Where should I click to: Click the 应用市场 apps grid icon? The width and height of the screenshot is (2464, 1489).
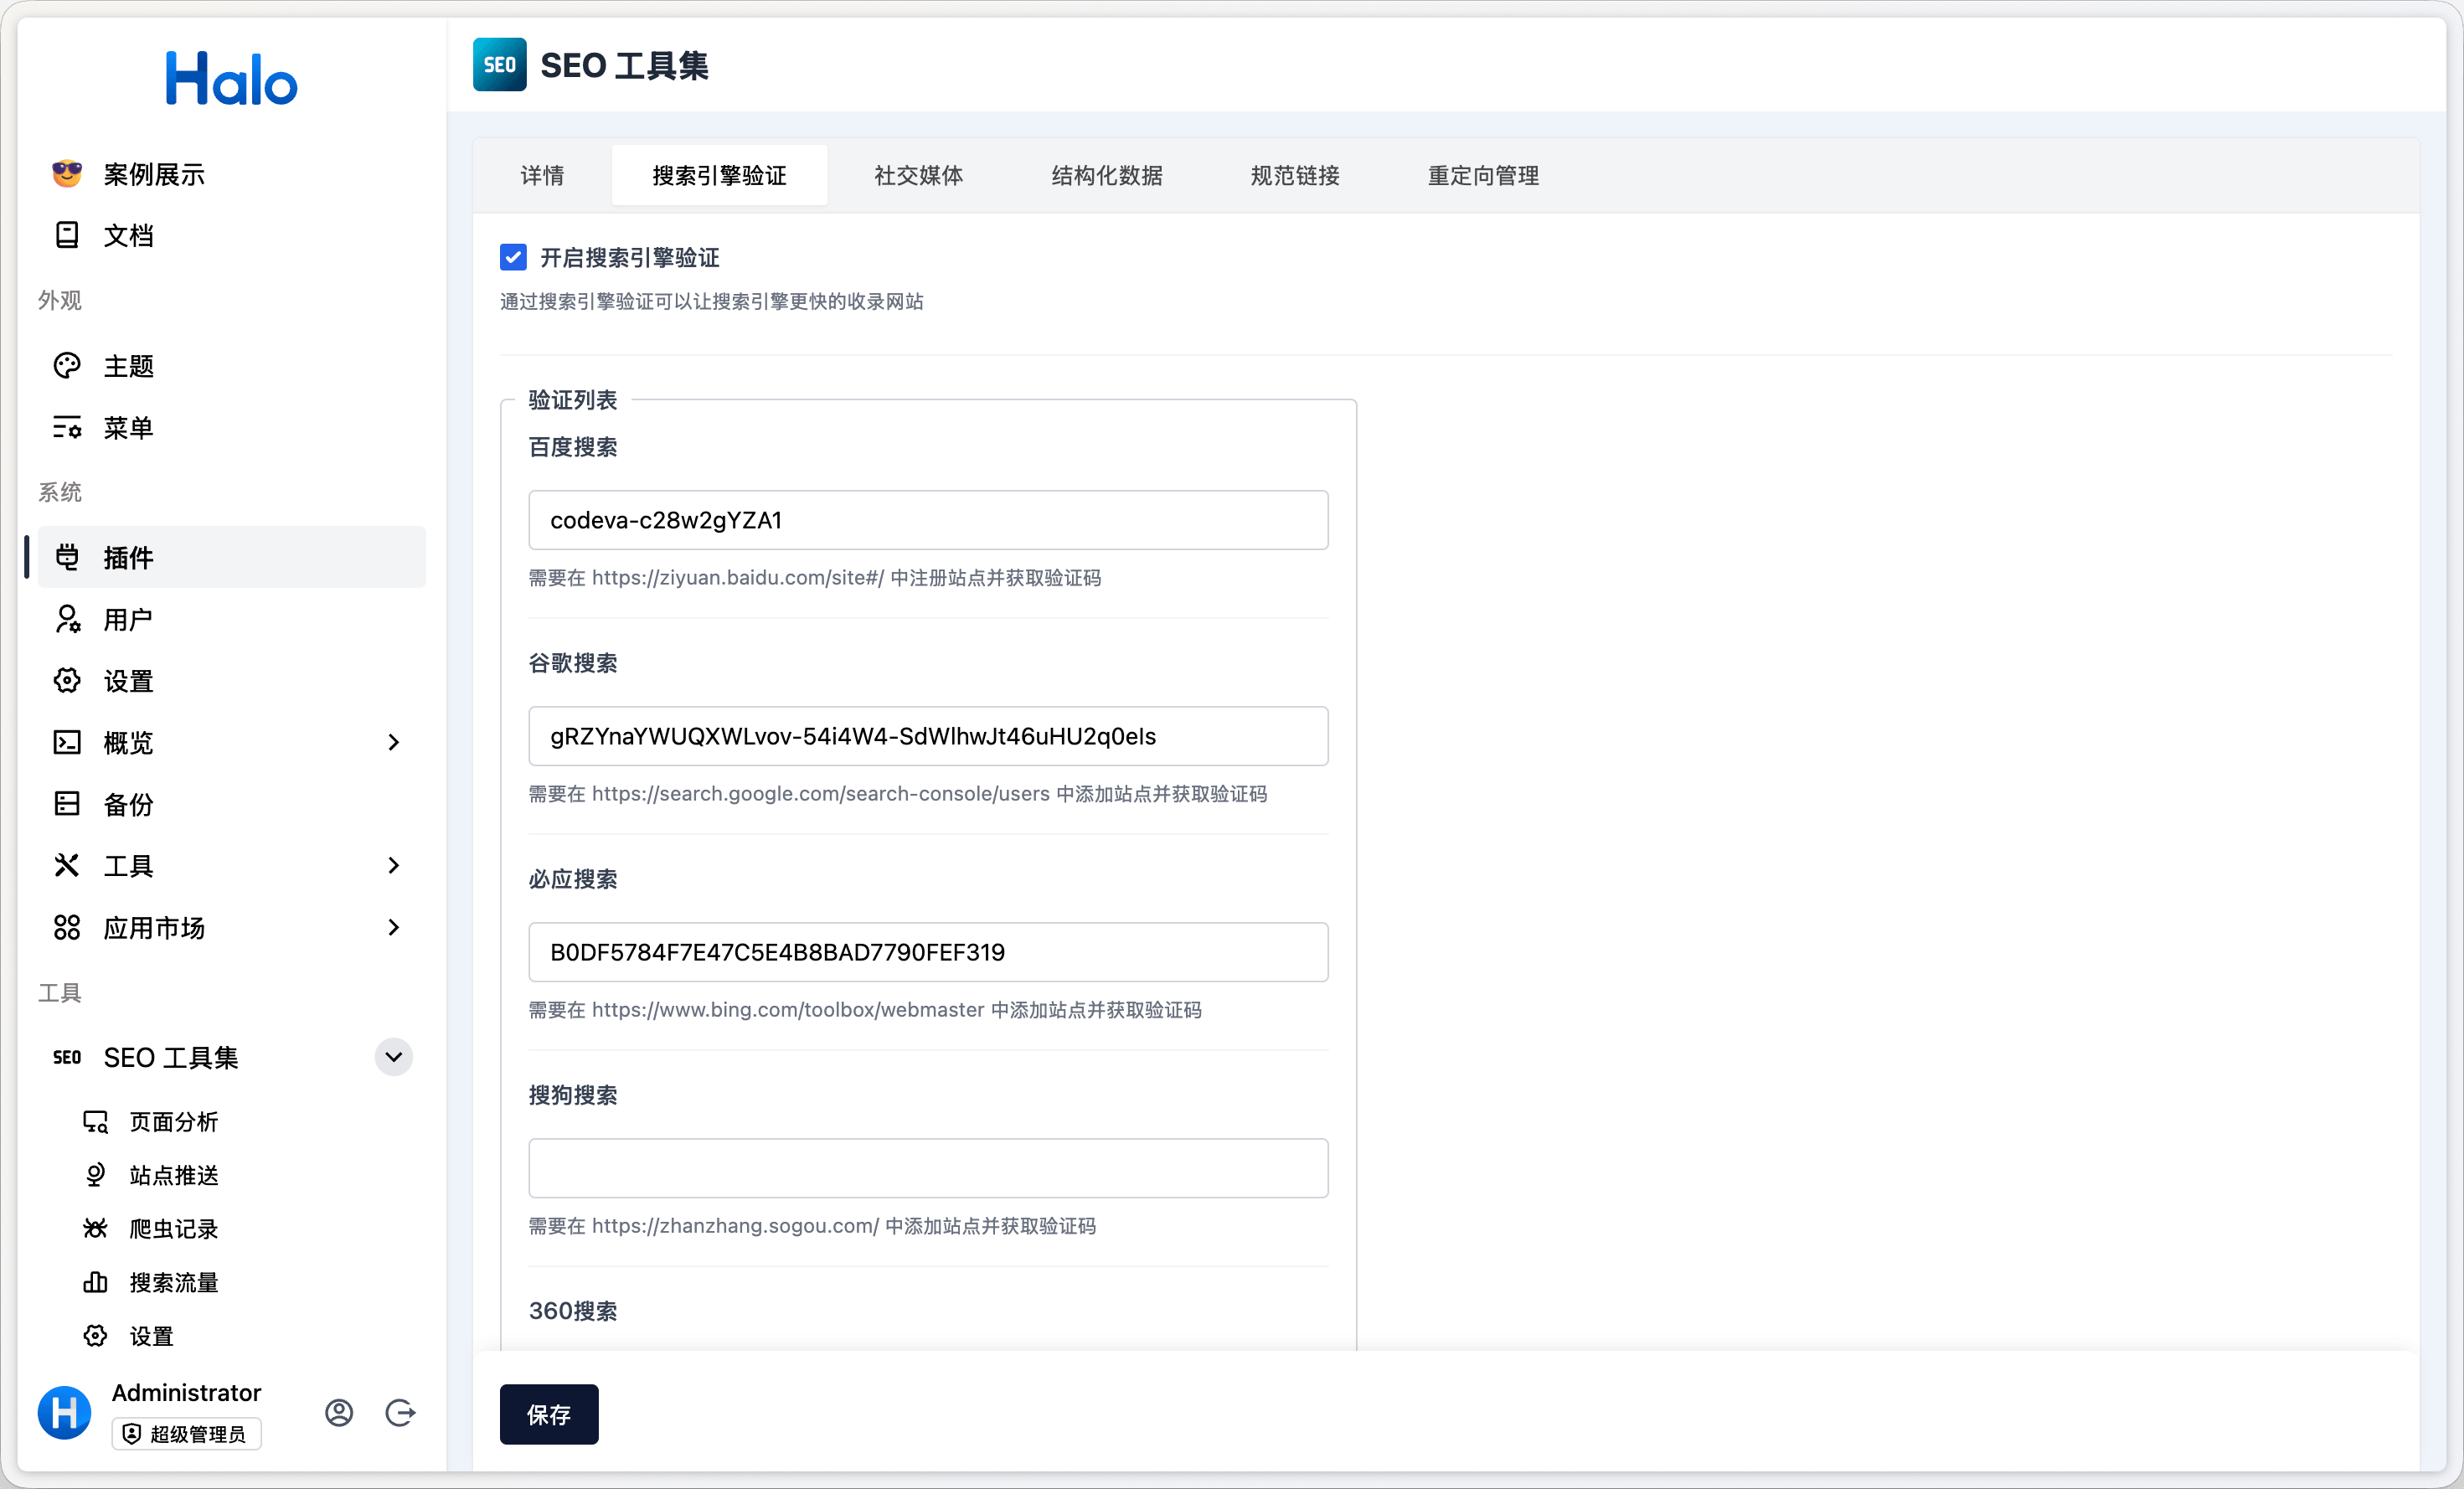coord(67,928)
